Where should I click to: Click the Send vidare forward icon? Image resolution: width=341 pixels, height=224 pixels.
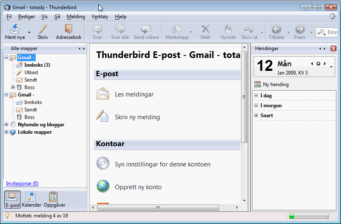tap(146, 29)
